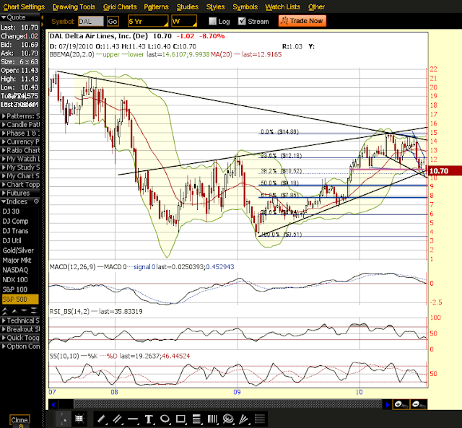Viewport: 462px width, 428px height.
Task: Select the Fibonacci arcs spiral tool
Action: [x=228, y=419]
